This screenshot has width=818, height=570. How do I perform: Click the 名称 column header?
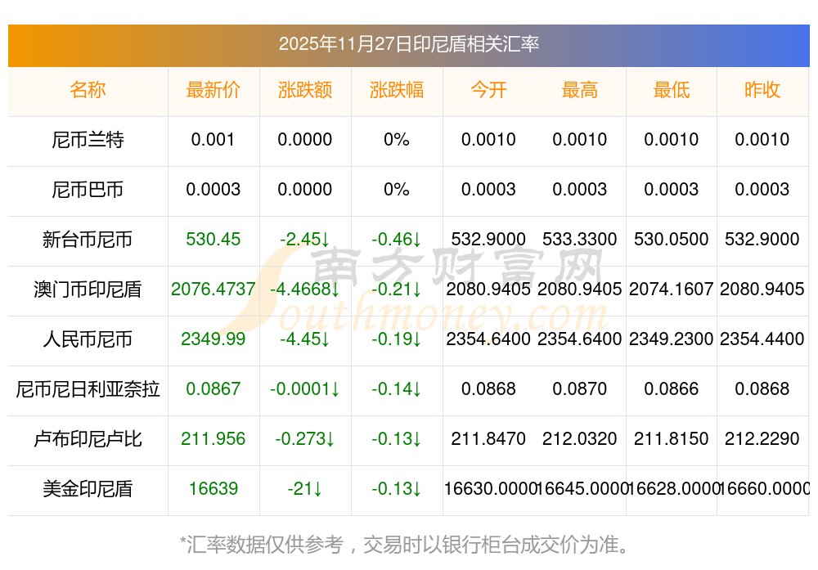coord(88,90)
